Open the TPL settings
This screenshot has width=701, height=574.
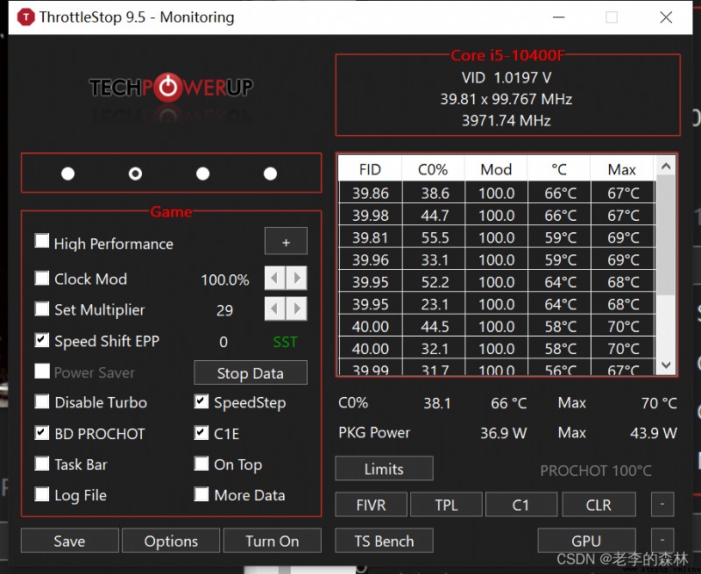(446, 505)
